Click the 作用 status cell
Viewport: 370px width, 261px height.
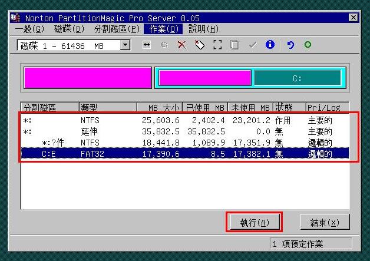click(283, 120)
